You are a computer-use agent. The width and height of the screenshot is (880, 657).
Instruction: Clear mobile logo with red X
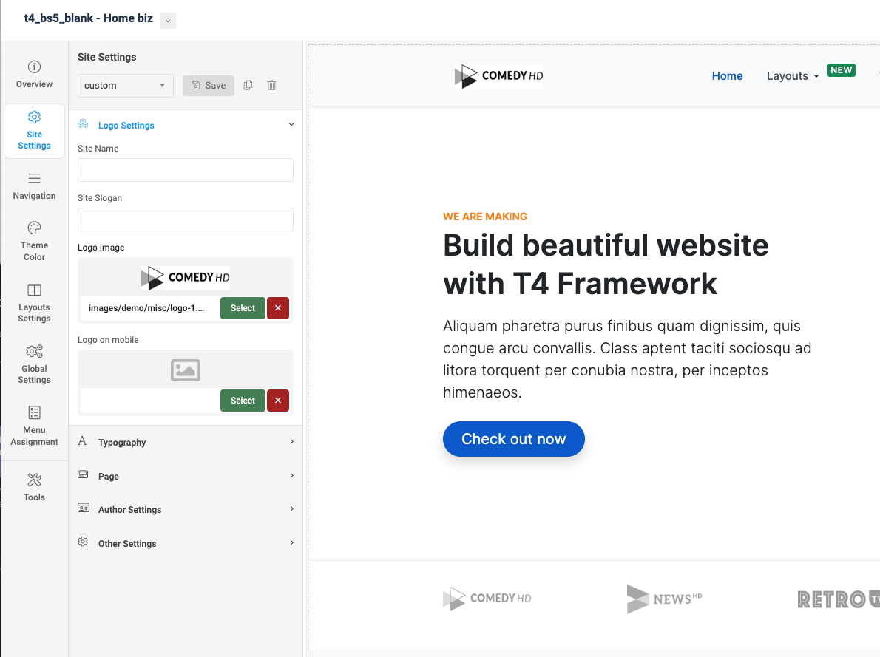278,401
